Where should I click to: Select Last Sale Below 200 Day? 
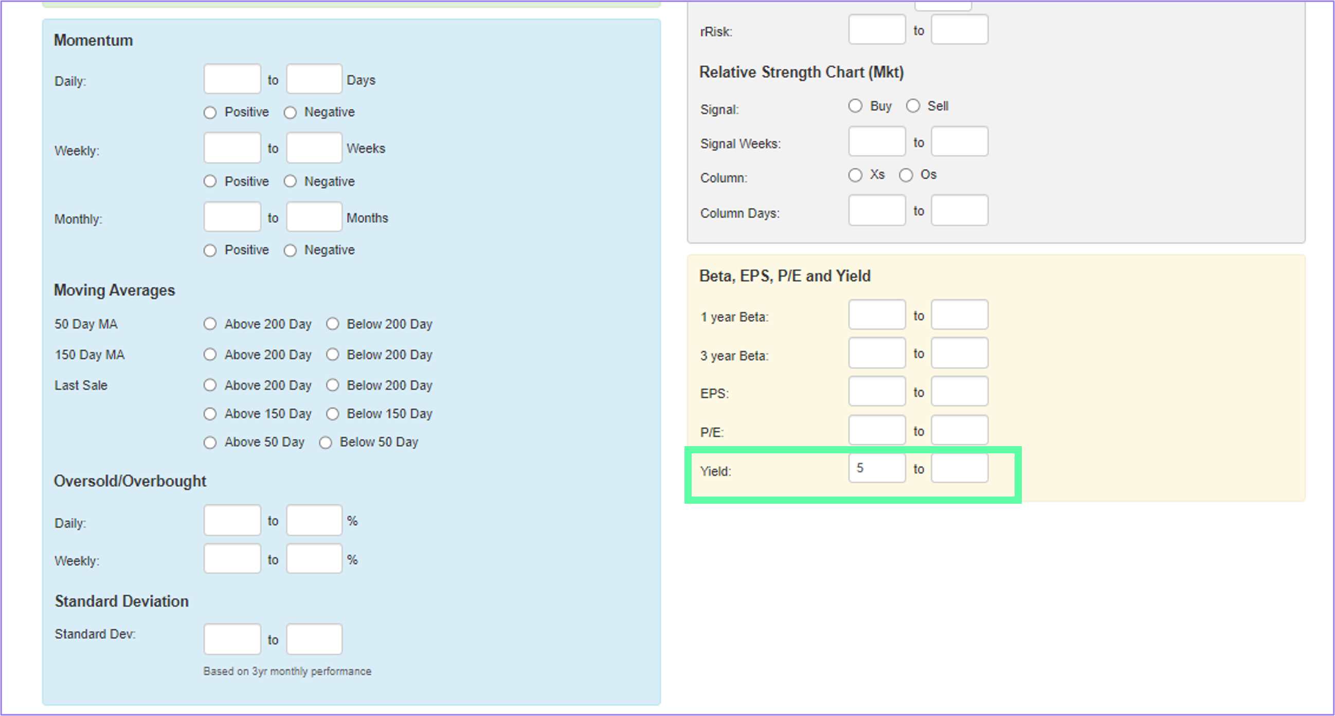[x=333, y=385]
